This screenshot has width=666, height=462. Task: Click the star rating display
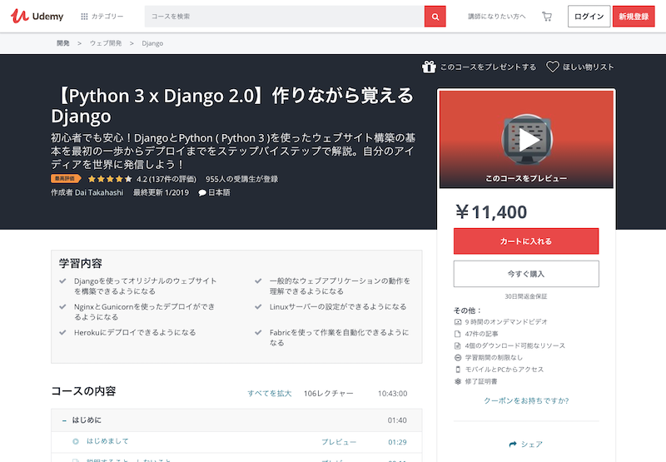point(110,179)
